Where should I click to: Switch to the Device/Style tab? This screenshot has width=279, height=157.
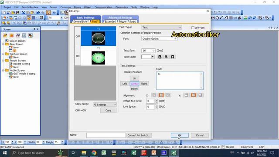[x=81, y=21]
